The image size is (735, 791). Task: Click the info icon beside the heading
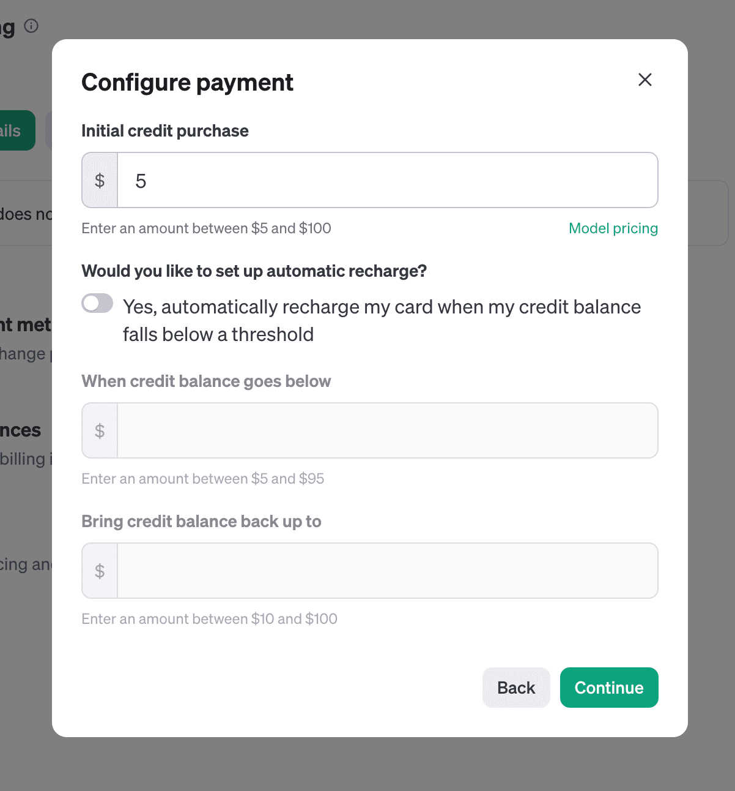click(x=31, y=26)
